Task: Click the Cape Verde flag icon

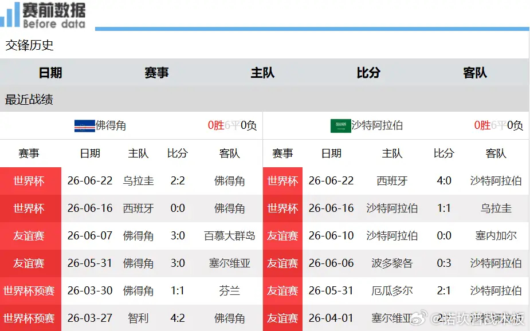Action: coord(84,126)
